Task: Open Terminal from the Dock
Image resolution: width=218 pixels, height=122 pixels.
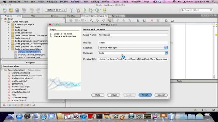Action: click(99, 117)
